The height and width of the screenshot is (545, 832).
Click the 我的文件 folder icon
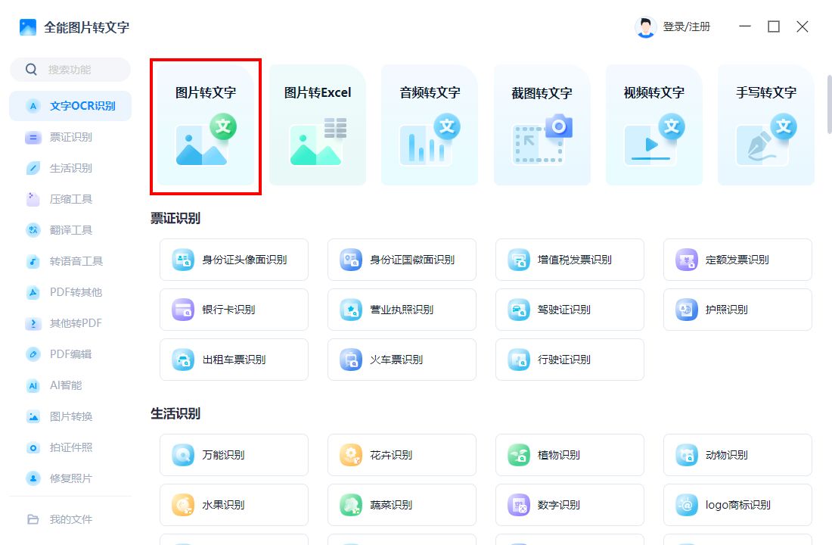[x=33, y=519]
